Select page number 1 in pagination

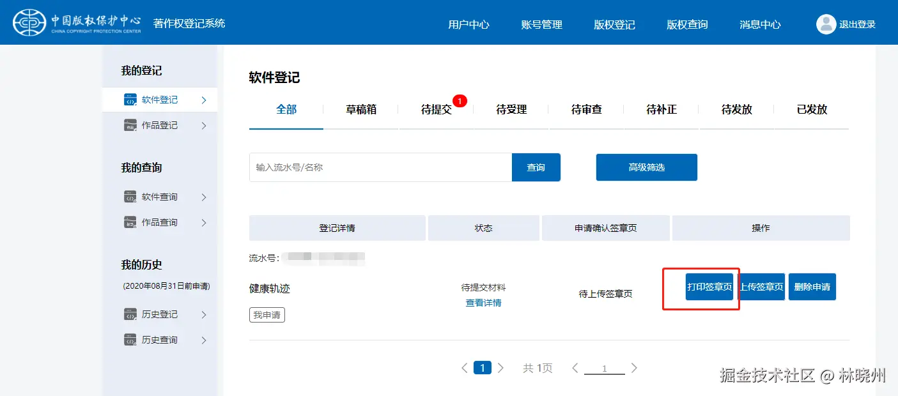[x=483, y=368]
